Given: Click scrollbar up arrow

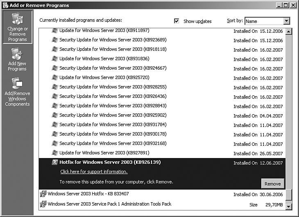Looking at the screenshot, I should click(289, 31).
